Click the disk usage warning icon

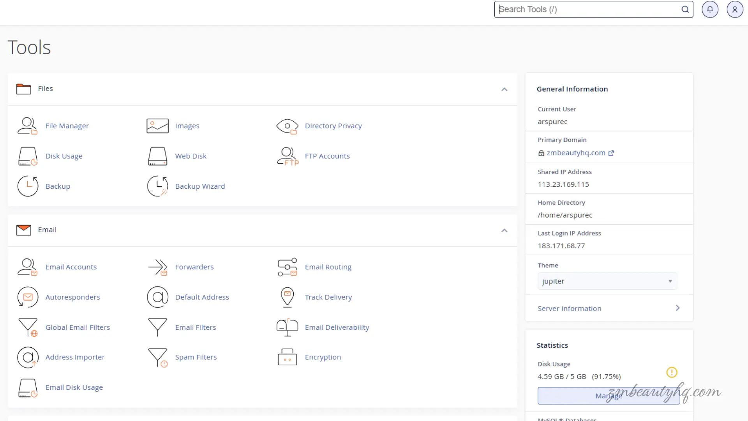(672, 372)
